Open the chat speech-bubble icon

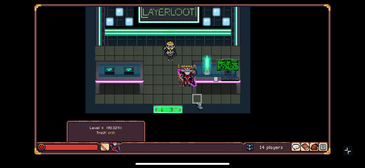[296, 147]
